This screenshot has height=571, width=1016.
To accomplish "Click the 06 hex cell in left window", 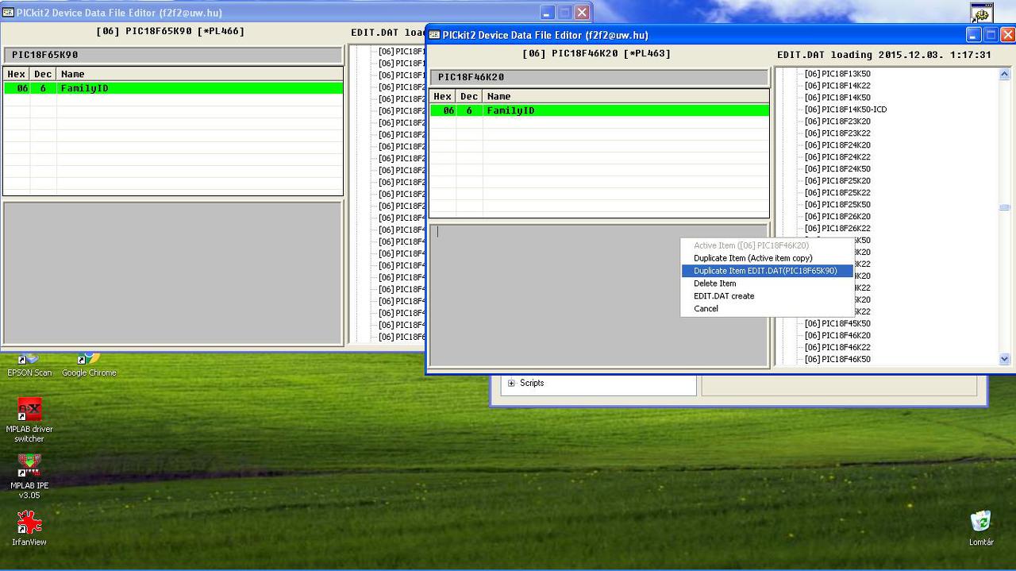I will pos(17,88).
